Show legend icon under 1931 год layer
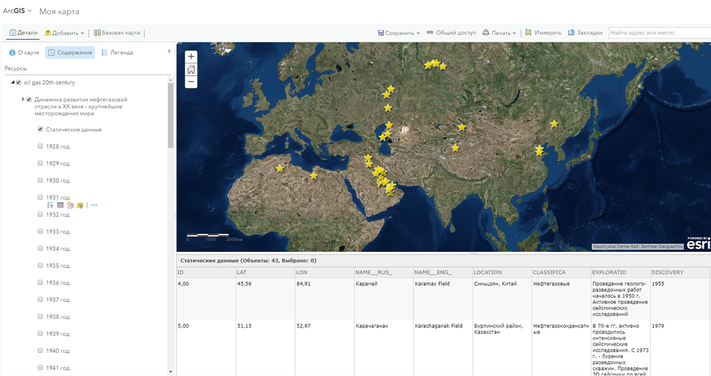 click(50, 205)
